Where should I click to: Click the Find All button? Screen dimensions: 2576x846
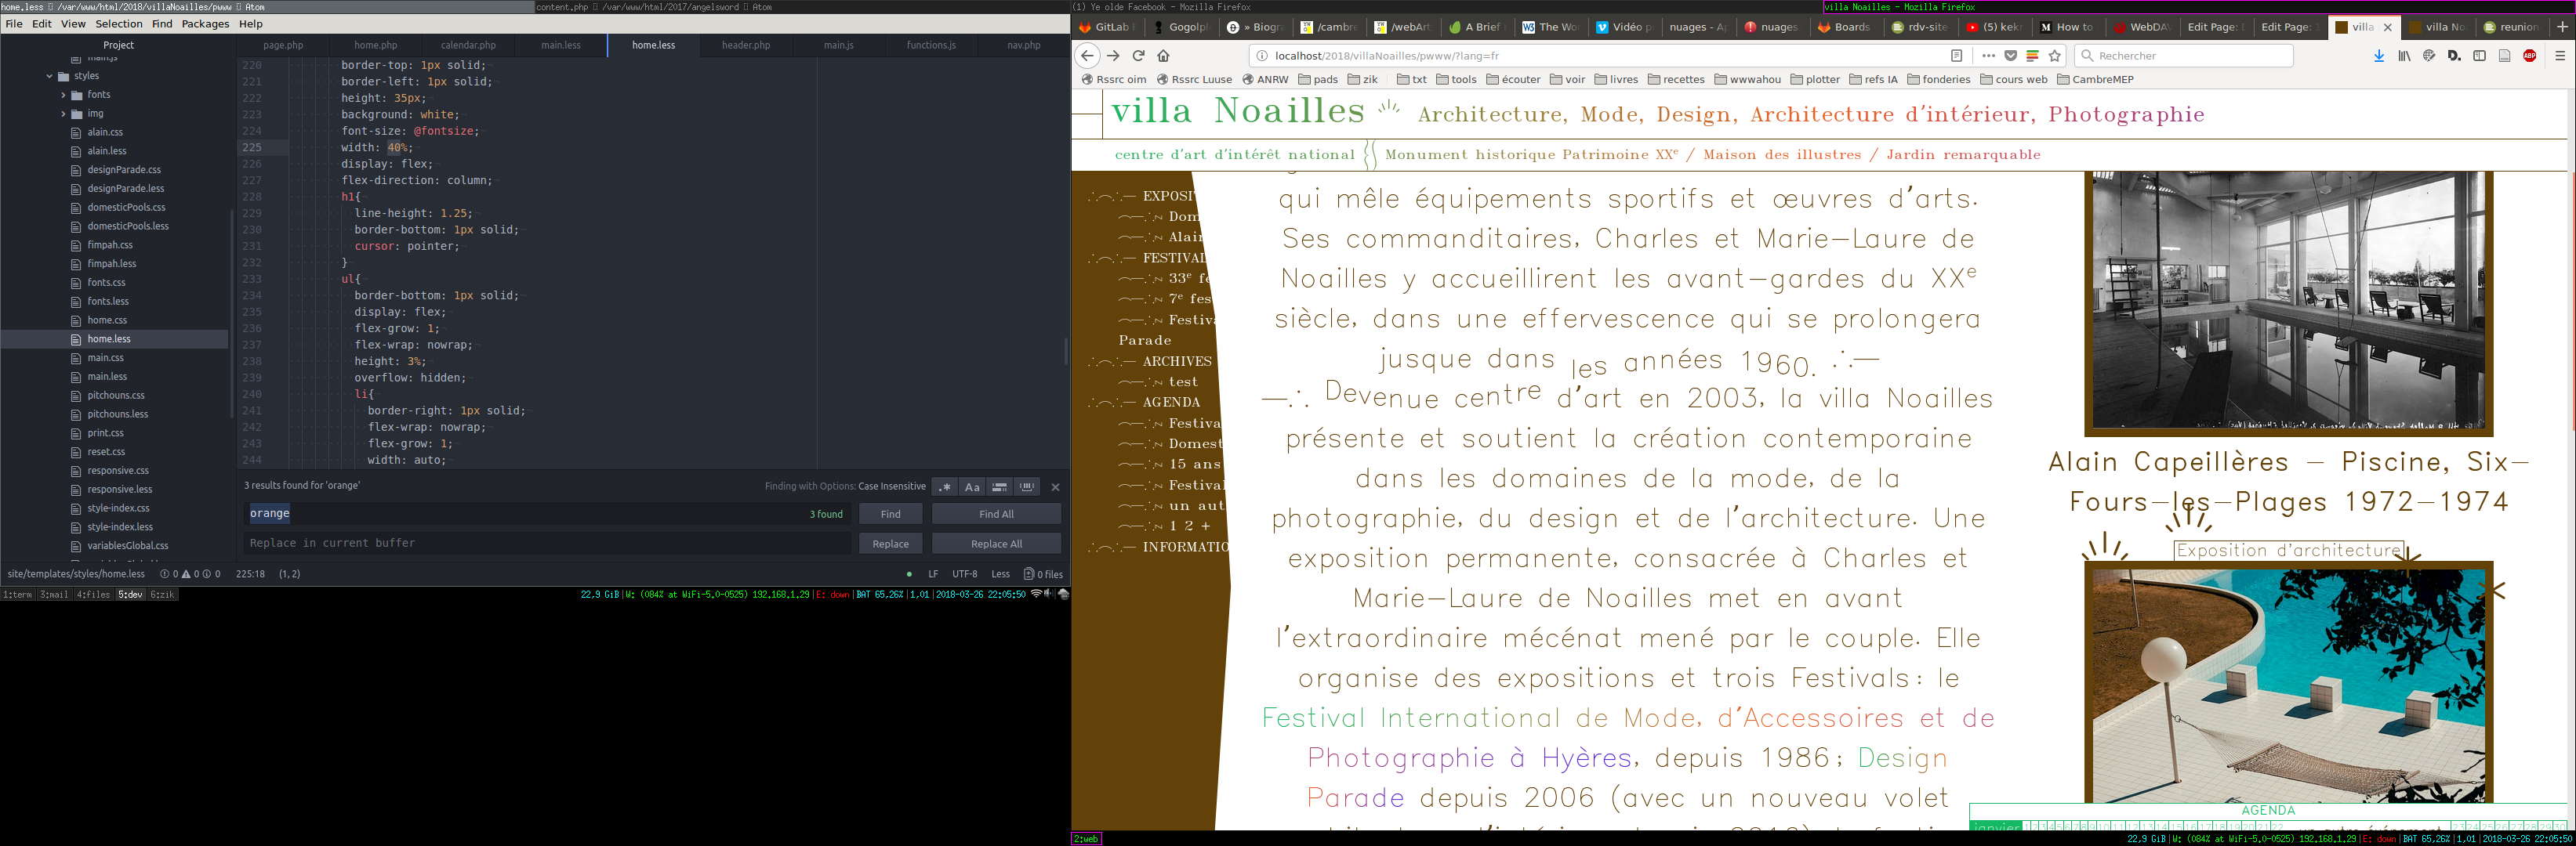tap(995, 513)
